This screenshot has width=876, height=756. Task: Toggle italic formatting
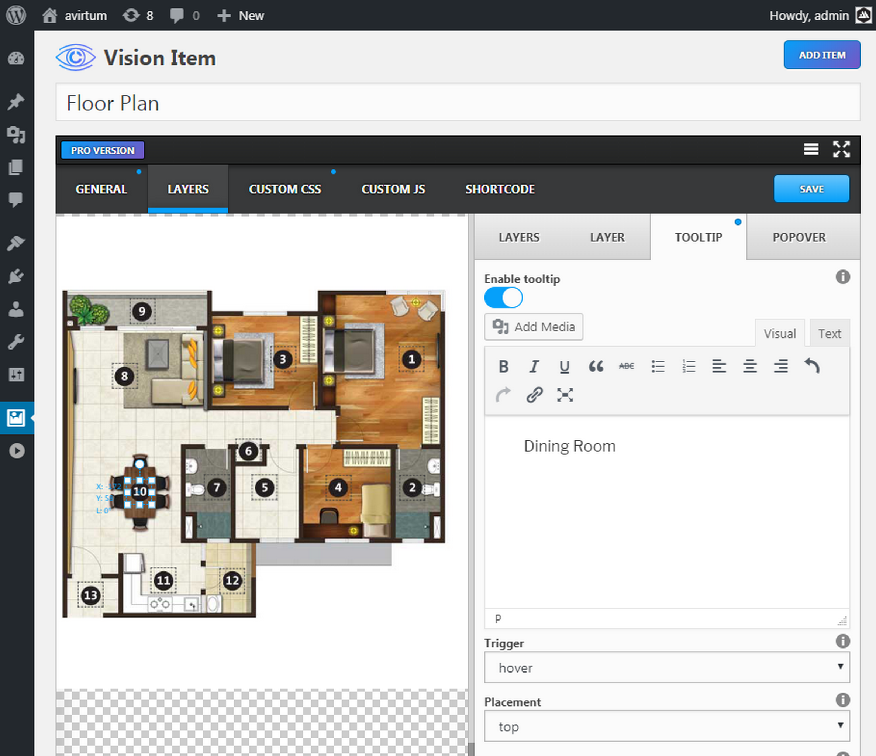534,366
